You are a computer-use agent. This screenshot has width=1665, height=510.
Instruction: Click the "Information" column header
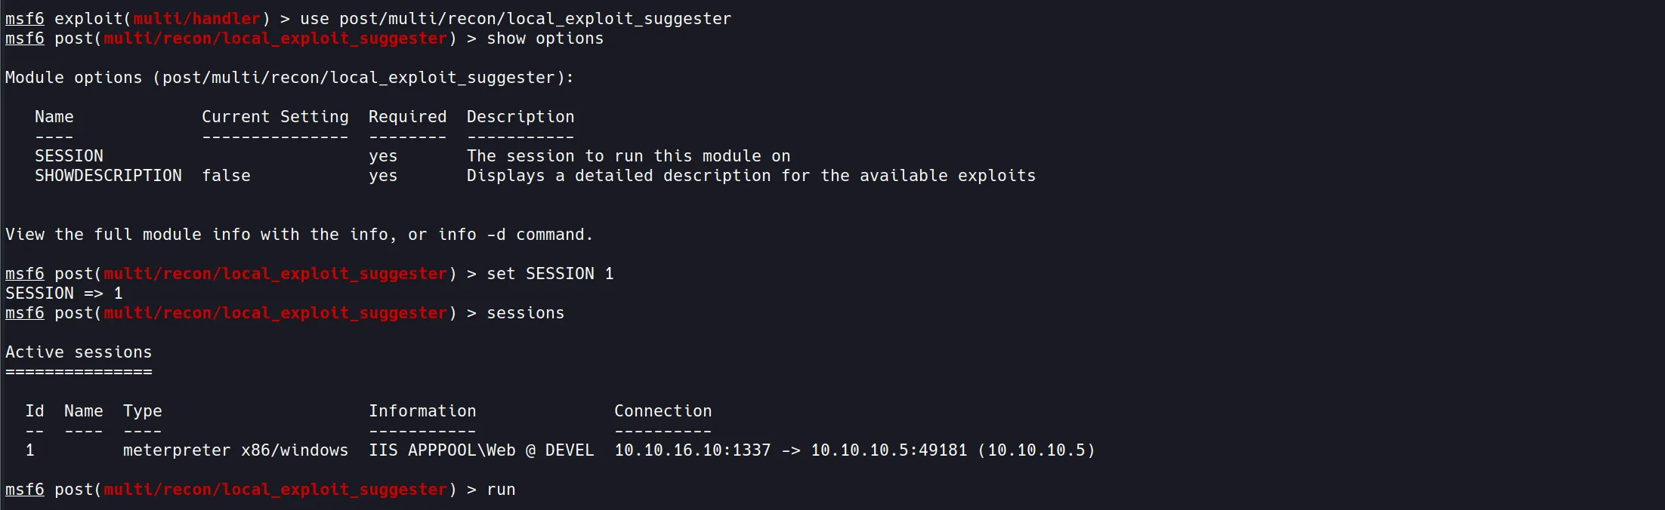(x=422, y=411)
